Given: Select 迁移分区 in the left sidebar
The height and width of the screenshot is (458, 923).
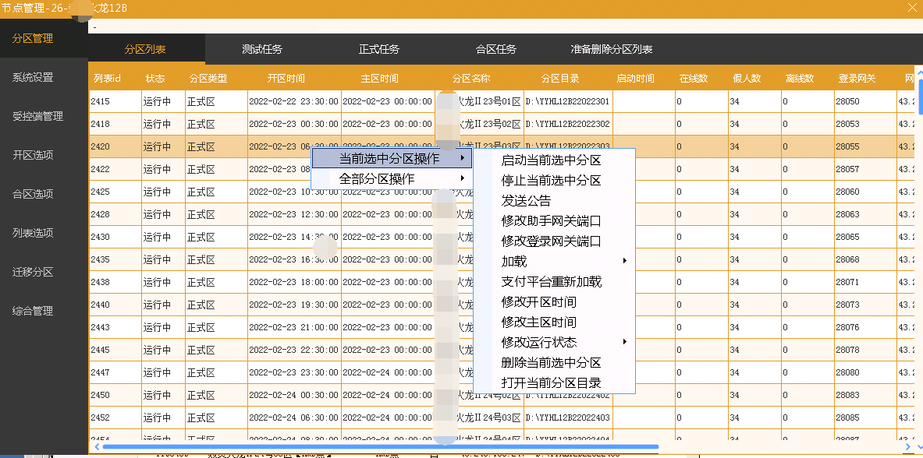Looking at the screenshot, I should 33,273.
